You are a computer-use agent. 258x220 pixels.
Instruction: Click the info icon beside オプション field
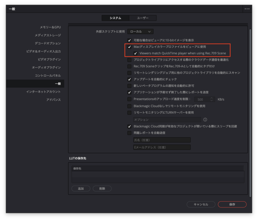(205, 120)
